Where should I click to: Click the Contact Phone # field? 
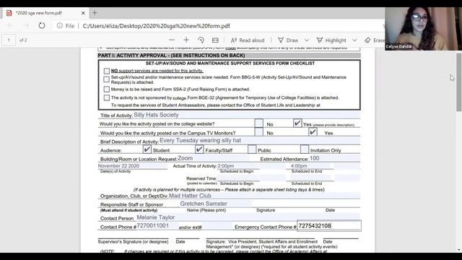pos(157,226)
